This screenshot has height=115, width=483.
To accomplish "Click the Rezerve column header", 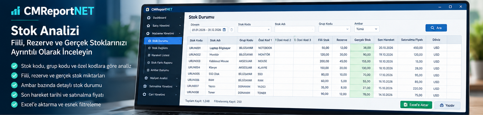I will [341, 40].
